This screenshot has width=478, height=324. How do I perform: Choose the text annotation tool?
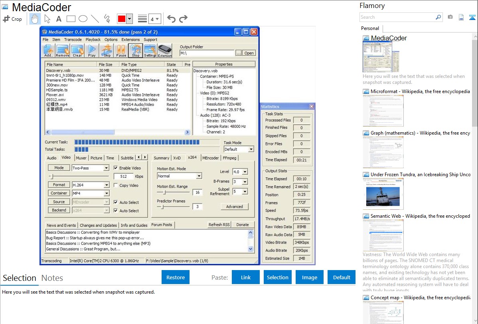tap(59, 19)
